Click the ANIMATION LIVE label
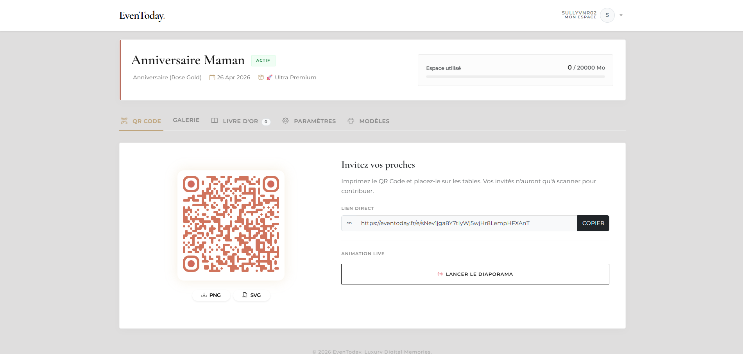Viewport: 743px width, 354px height. click(x=363, y=254)
